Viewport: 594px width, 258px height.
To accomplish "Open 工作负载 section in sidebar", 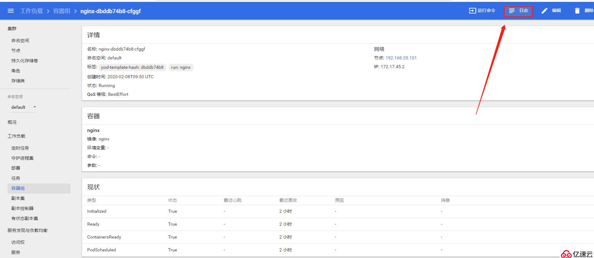I will point(16,136).
